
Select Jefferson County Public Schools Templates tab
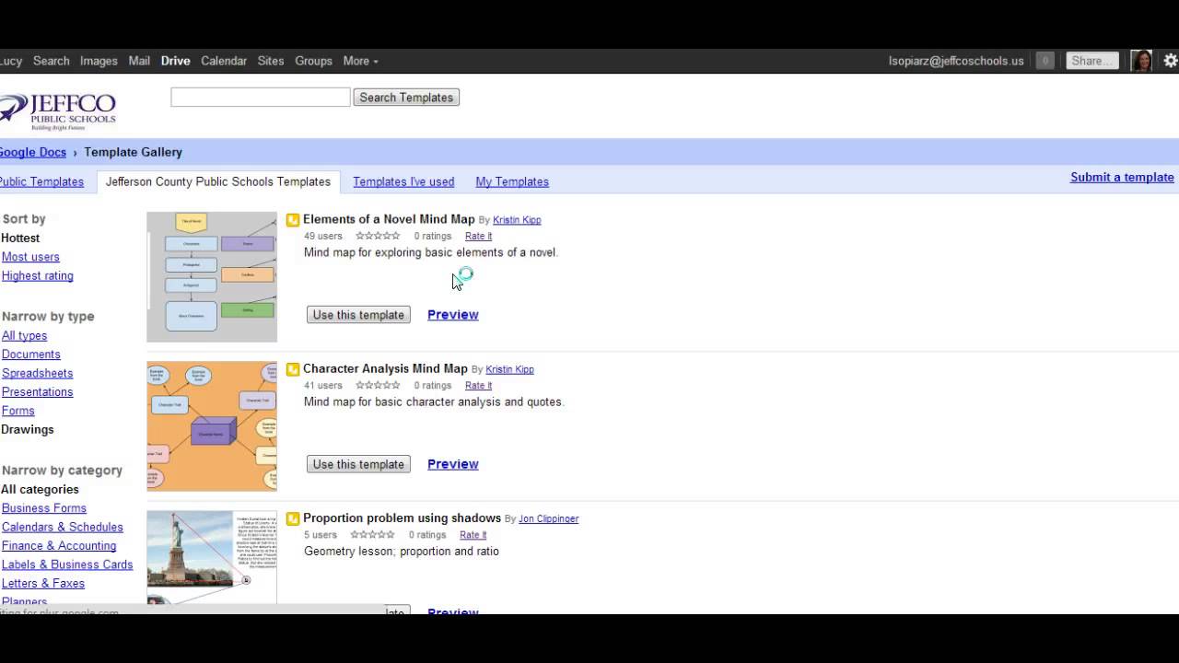pyautogui.click(x=218, y=181)
